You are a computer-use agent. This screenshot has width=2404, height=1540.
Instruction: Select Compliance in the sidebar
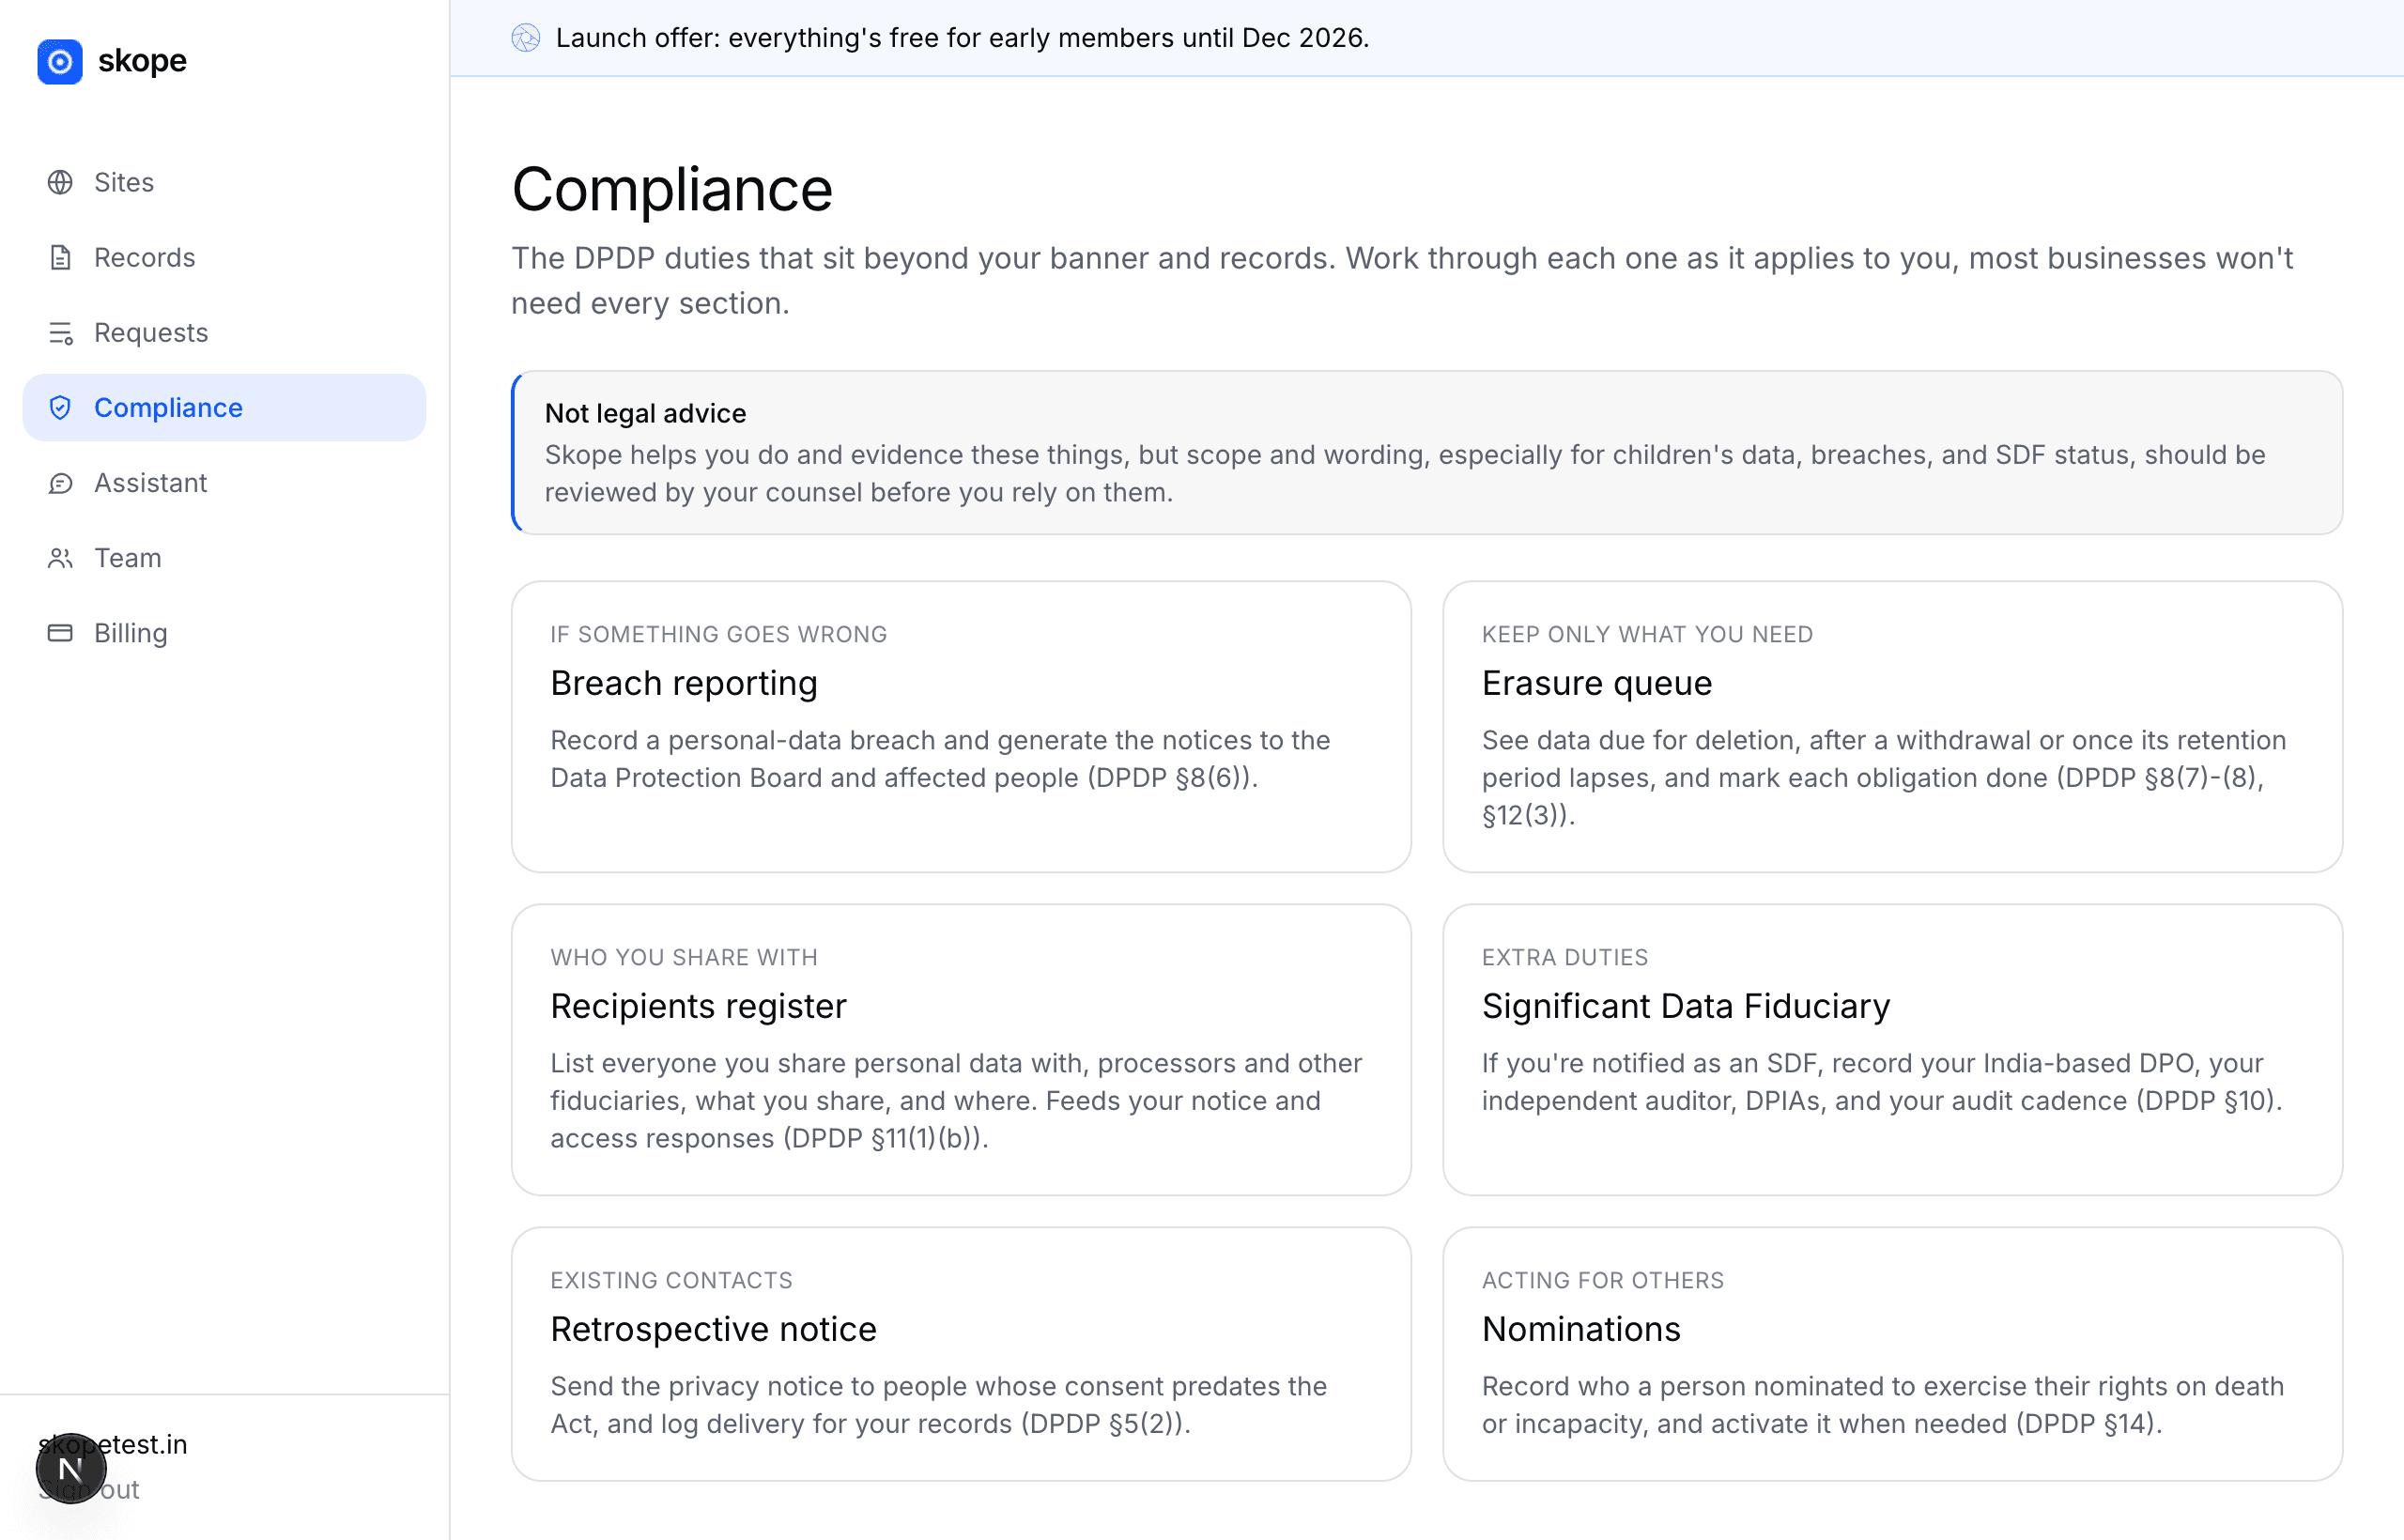click(224, 407)
